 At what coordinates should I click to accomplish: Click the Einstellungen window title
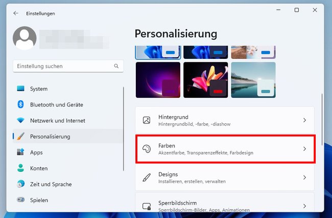click(x=40, y=14)
